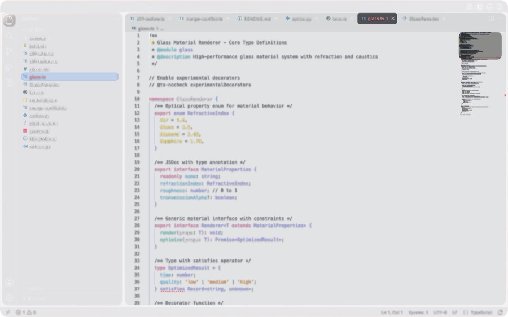Image resolution: width=508 pixels, height=317 pixels.
Task: Open the Accounts icon in the activity bar
Action: pyautogui.click(x=10, y=283)
